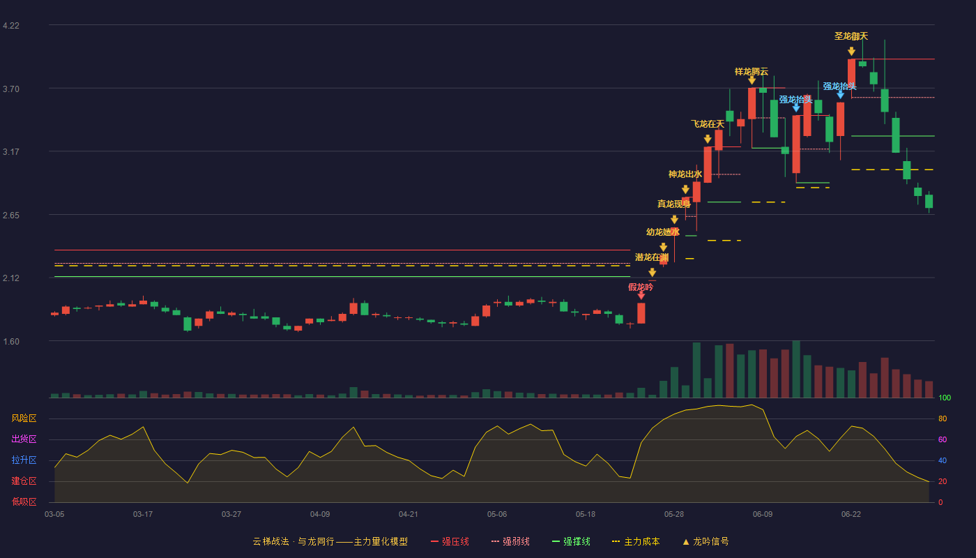Click the yellow arrow below 祥龙腾云 label
The height and width of the screenshot is (558, 976).
[752, 81]
